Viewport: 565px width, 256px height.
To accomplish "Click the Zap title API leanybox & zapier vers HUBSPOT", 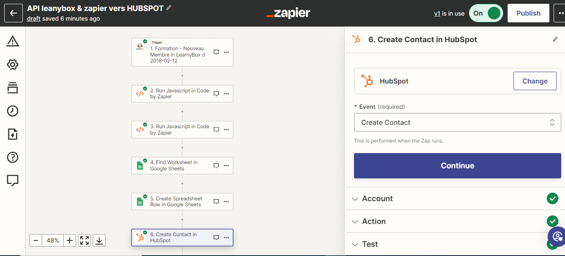I will (x=95, y=8).
